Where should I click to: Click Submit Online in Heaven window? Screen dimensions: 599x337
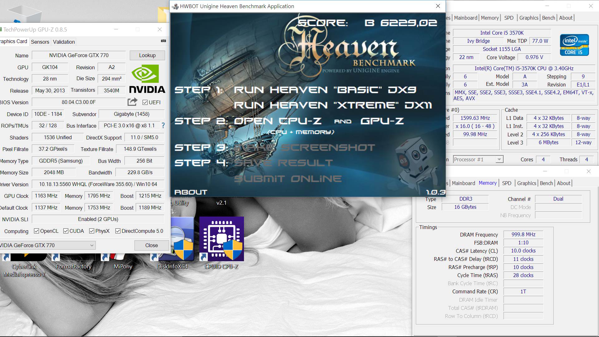click(288, 179)
